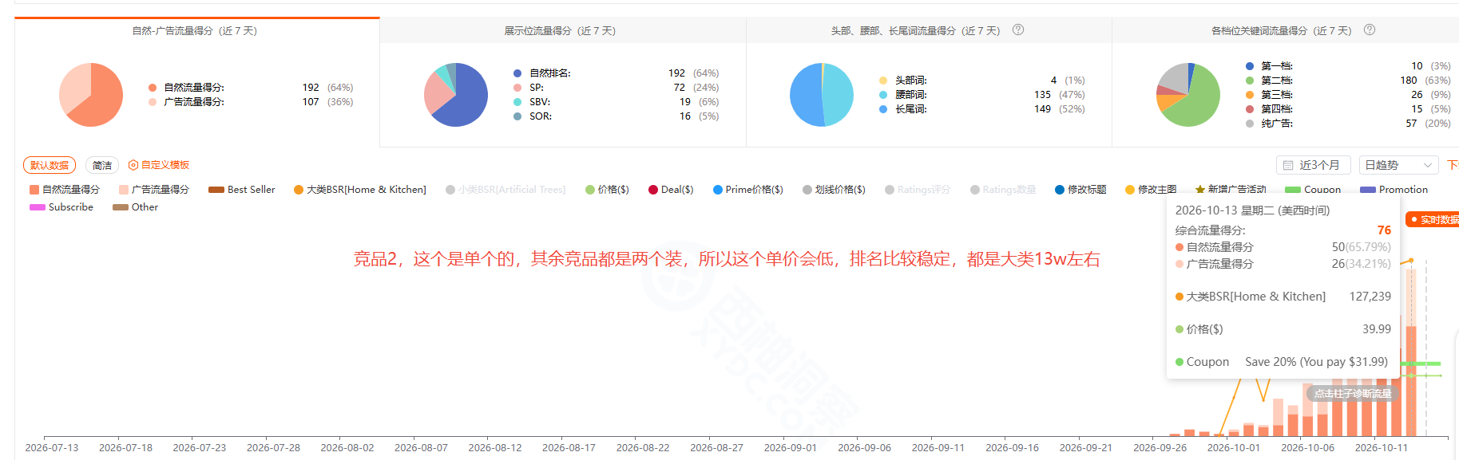Click the orange 实时数据 button

[x=1433, y=219]
